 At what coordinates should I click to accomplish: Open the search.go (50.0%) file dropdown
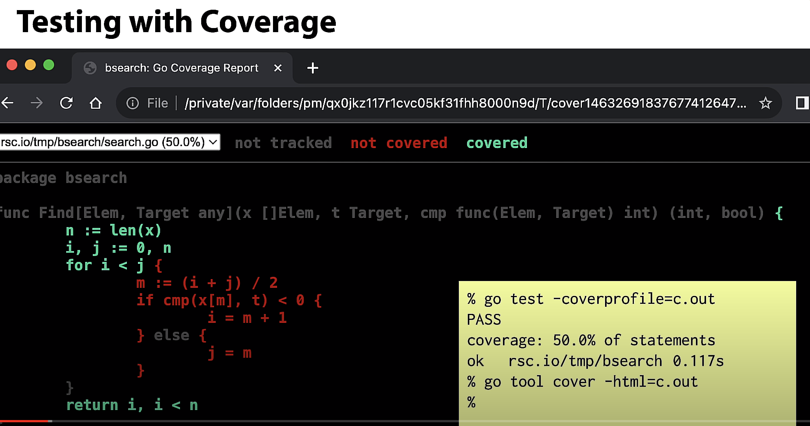(110, 142)
